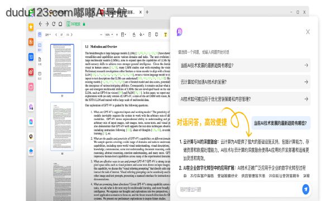Focus the 随时提出问题 input field
Image resolution: width=335 pixels, height=201 pixels.
pos(240,189)
